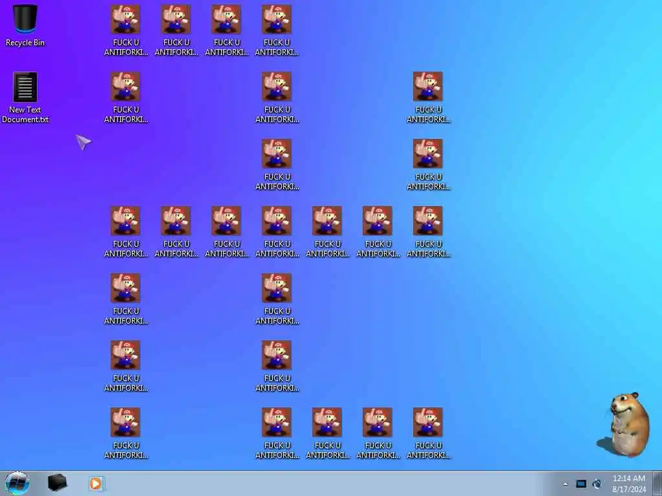Click the hamster desktop character
Image resolution: width=662 pixels, height=496 pixels.
pos(625,425)
